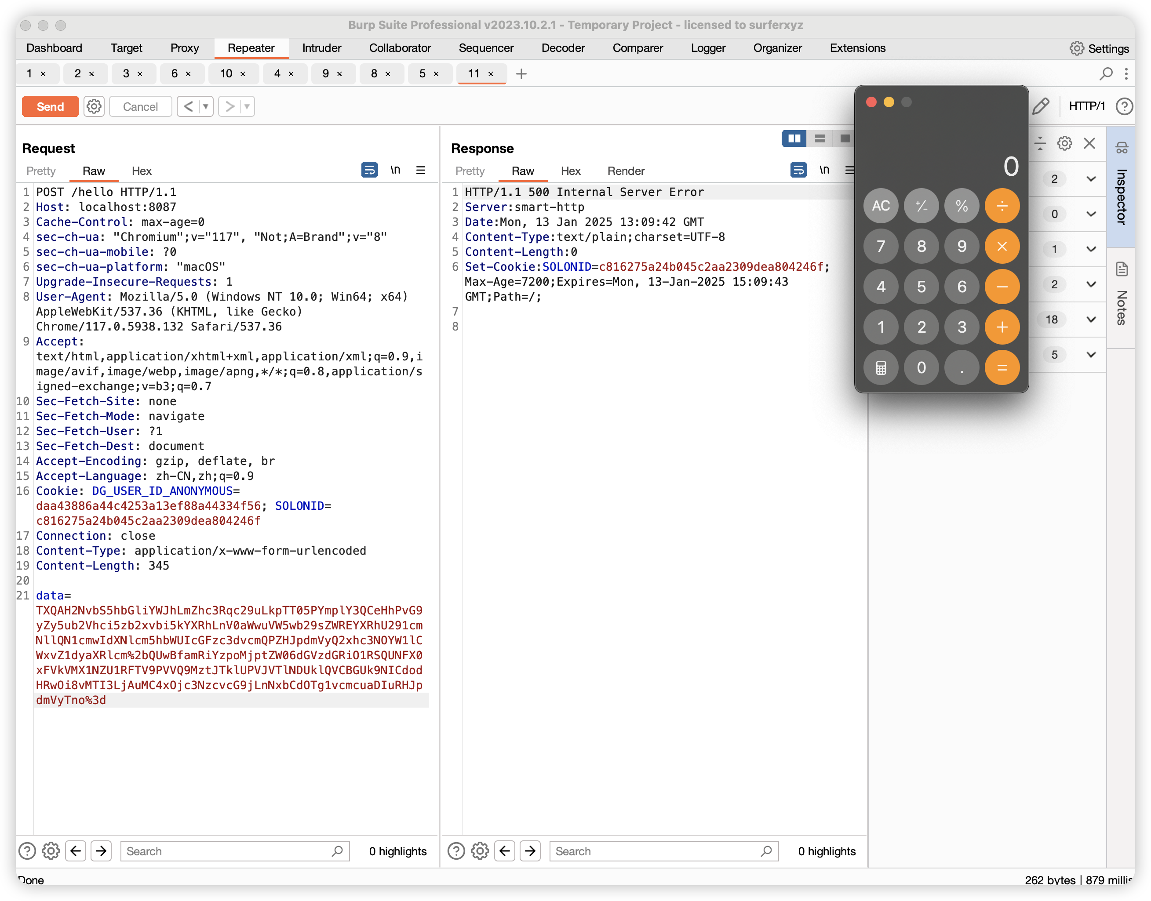This screenshot has width=1151, height=901.
Task: Expand Inspector section with count 5
Action: [1091, 355]
